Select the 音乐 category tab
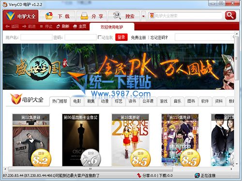Screen dimensions: 242x181 [x=177, y=101]
